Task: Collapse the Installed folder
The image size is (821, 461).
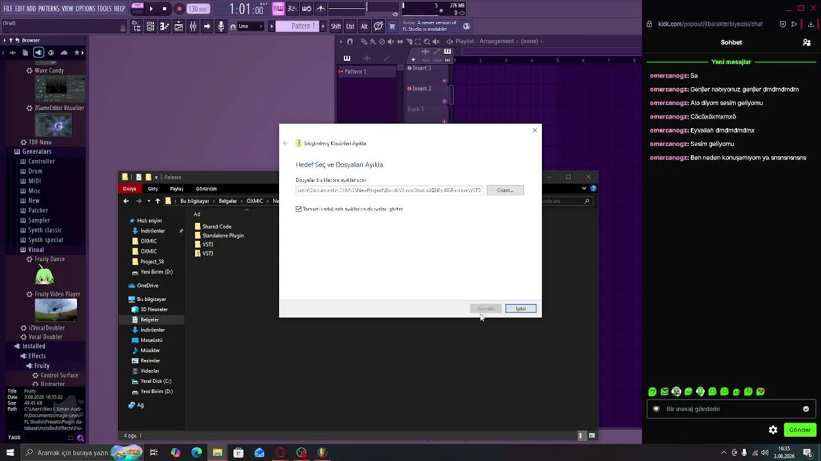Action: pos(33,346)
